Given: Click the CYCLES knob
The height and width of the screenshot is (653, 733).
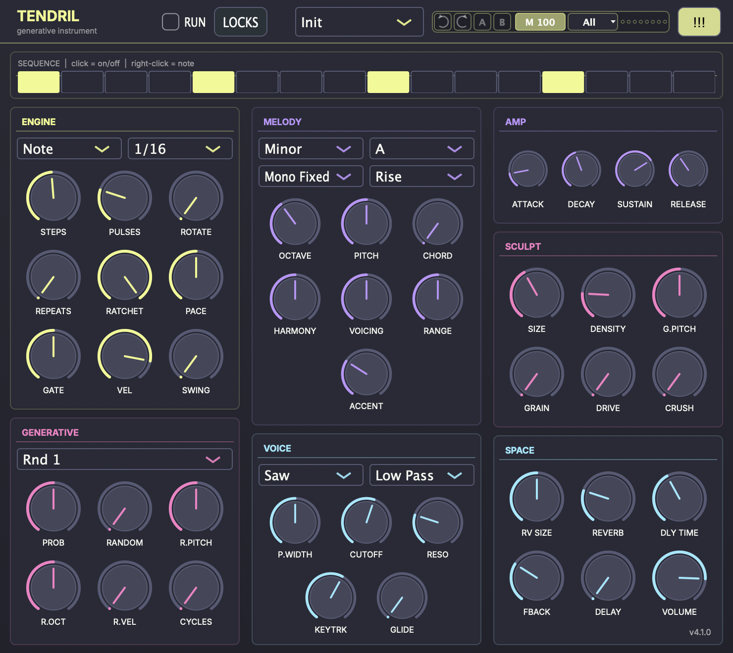Looking at the screenshot, I should point(196,587).
